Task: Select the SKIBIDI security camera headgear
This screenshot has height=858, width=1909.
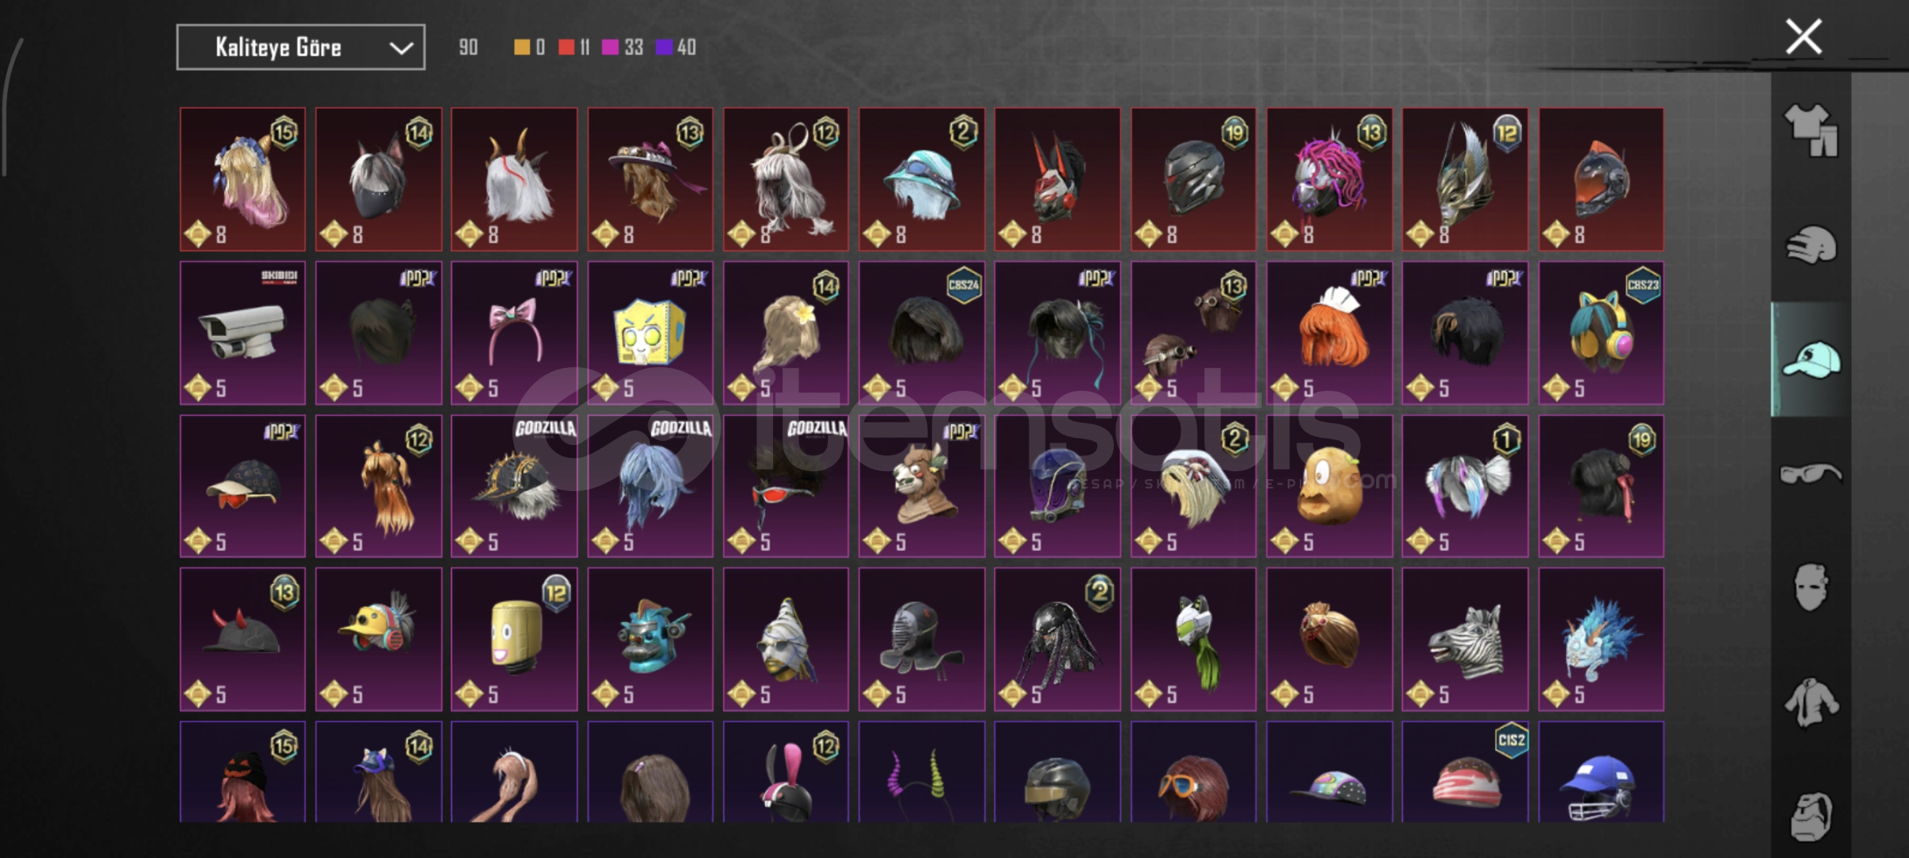Action: tap(242, 333)
